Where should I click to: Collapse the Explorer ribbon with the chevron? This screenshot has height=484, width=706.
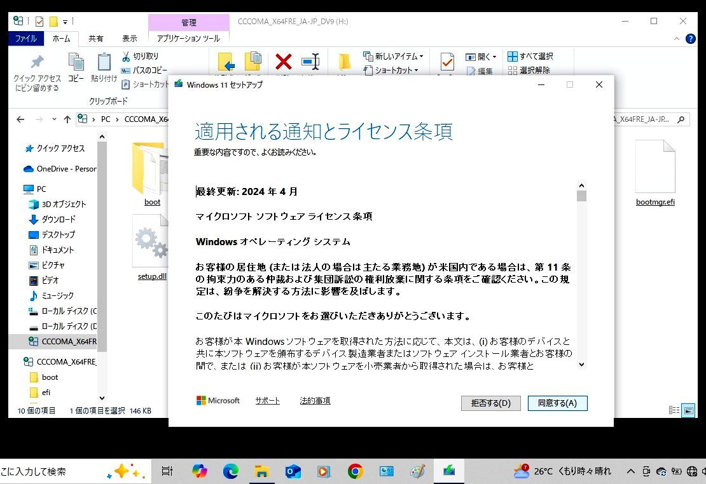point(676,39)
